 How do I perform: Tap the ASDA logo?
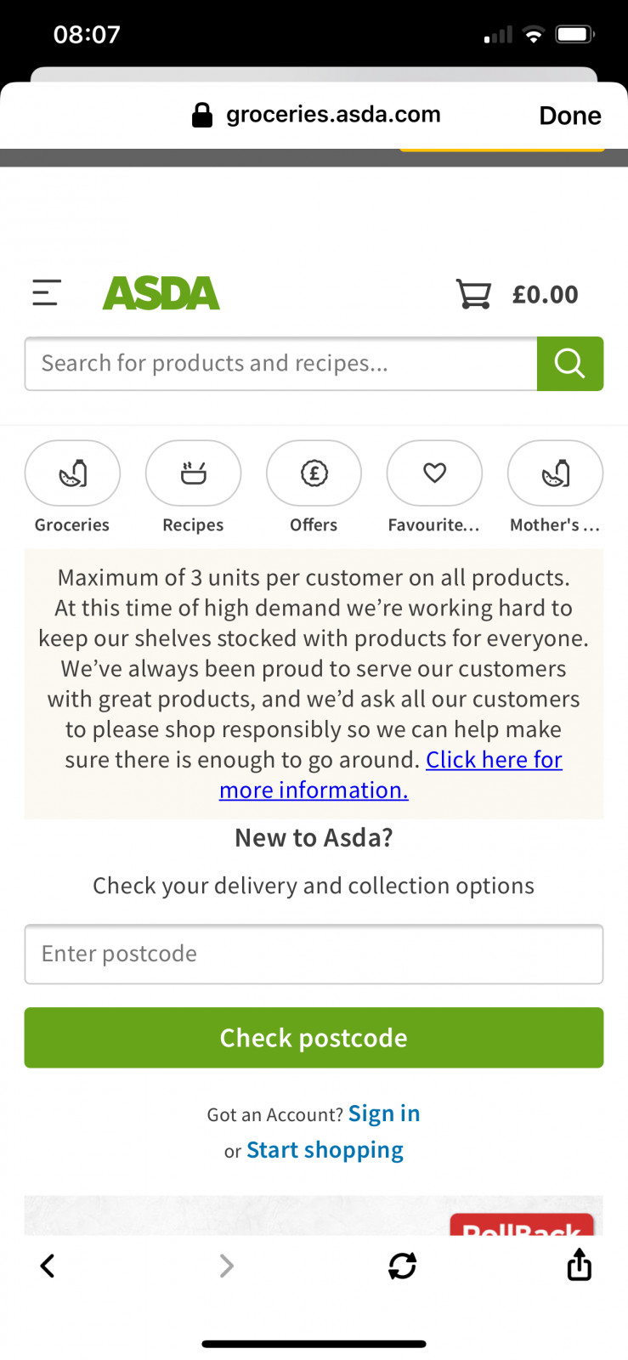pos(161,293)
